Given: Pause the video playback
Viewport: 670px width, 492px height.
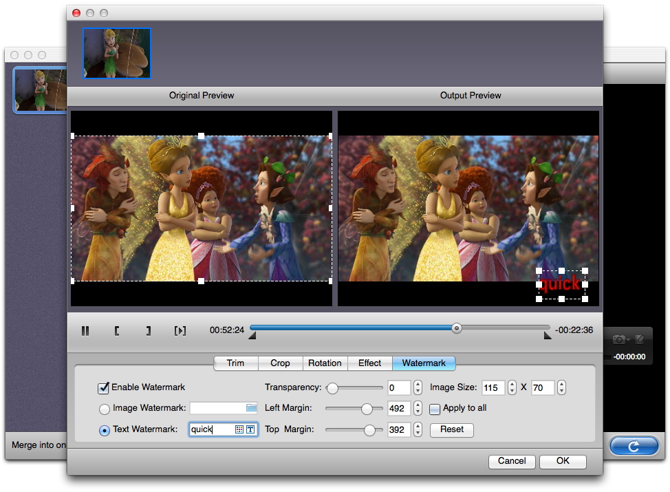Looking at the screenshot, I should (85, 330).
